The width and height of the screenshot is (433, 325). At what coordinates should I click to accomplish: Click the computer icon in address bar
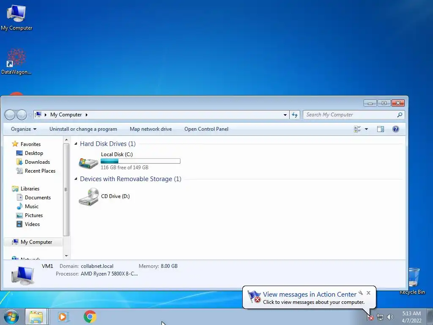pyautogui.click(x=38, y=114)
